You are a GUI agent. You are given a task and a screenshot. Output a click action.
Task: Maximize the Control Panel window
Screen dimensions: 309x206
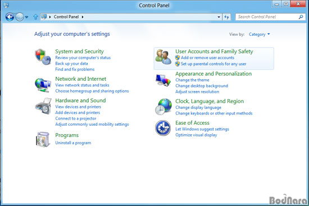[x=286, y=4]
